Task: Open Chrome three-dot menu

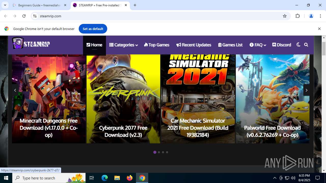Action: [x=320, y=16]
